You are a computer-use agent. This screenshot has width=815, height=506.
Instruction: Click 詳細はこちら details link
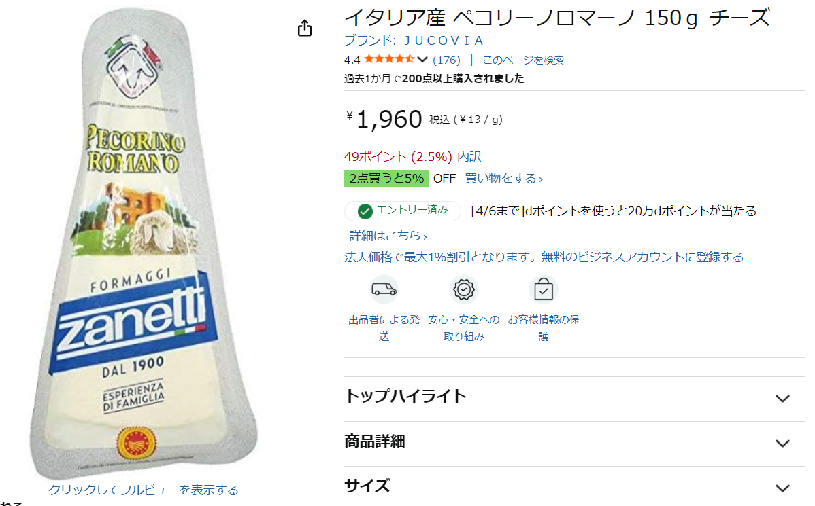[x=388, y=236]
